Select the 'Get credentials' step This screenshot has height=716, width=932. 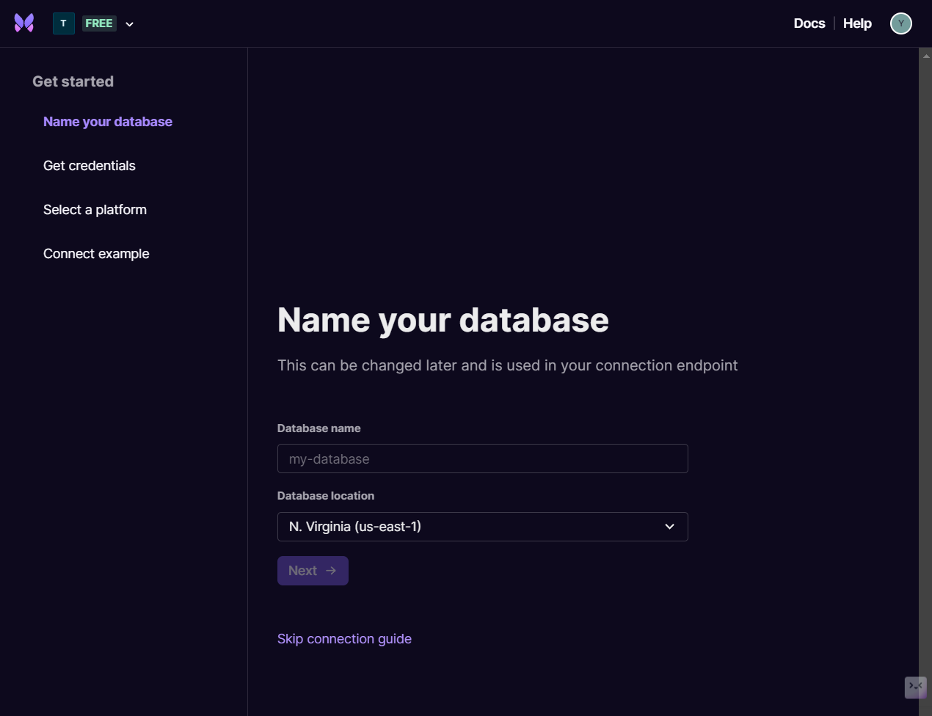click(x=90, y=166)
